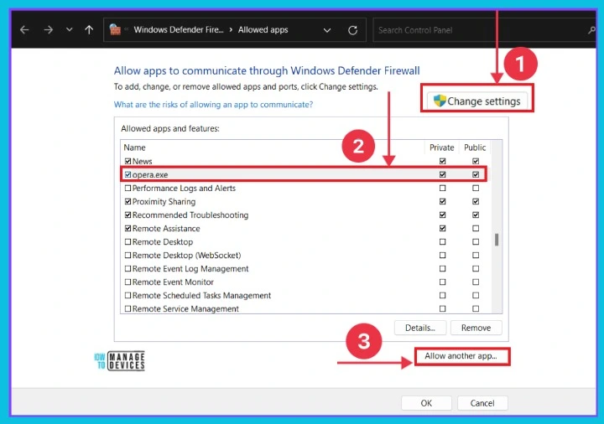
Task: Check Performance Logs and Alerts Public box
Action: 476,189
